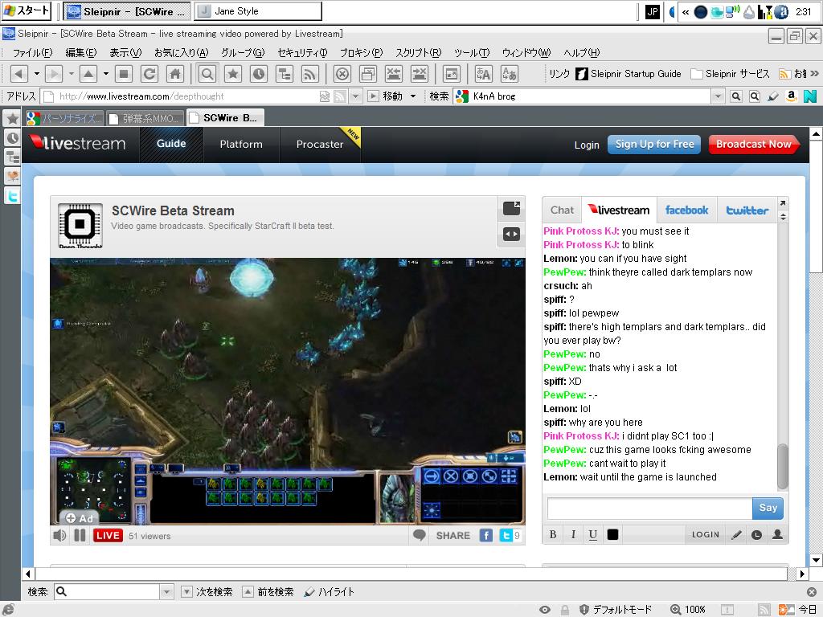Pick chat text color with the black swatch
The height and width of the screenshot is (617, 823).
(612, 534)
